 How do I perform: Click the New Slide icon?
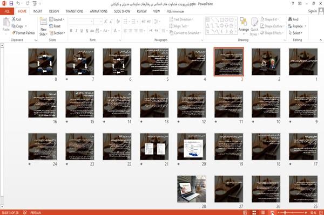(43, 22)
